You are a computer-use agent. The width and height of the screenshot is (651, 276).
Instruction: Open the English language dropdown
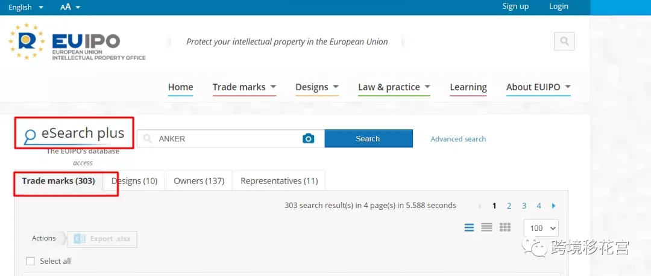(x=26, y=7)
